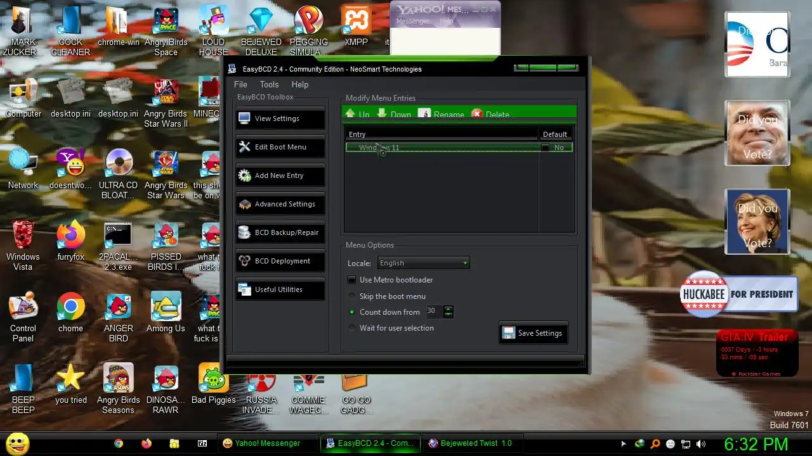Open Bad Piggies desktop icon

point(213,384)
